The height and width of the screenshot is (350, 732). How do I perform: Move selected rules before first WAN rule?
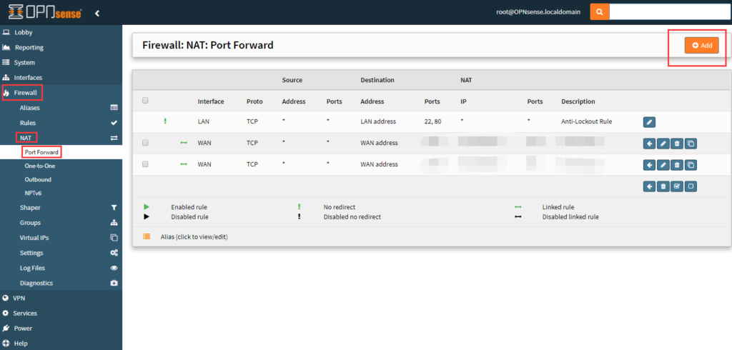pos(649,144)
